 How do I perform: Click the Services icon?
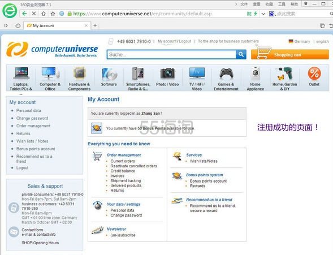tap(177, 156)
